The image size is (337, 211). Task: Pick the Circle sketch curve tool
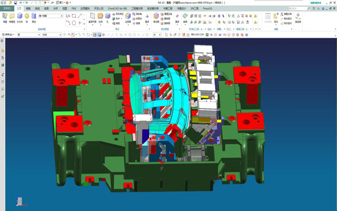point(74,23)
